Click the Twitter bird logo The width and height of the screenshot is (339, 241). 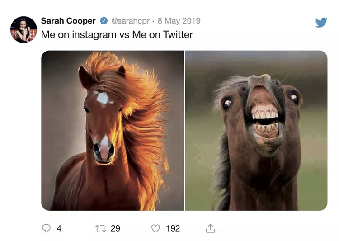tap(321, 23)
